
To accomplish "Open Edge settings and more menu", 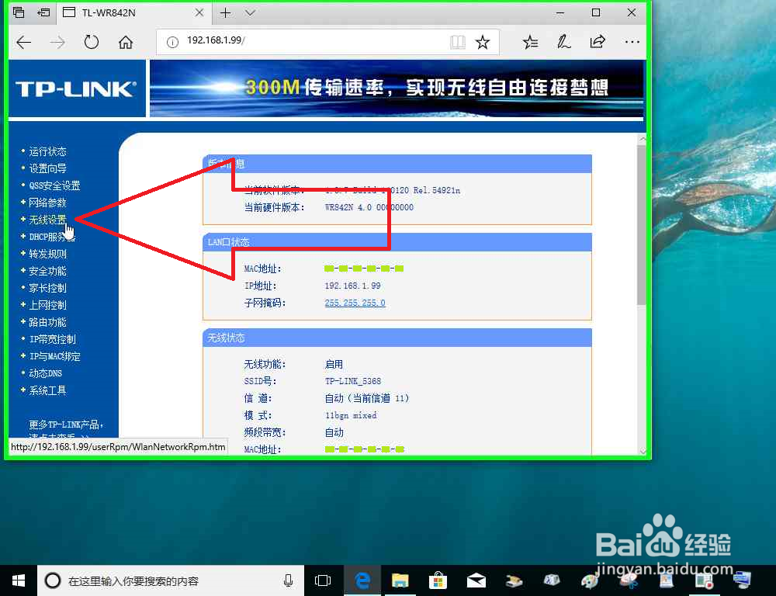I will point(632,42).
